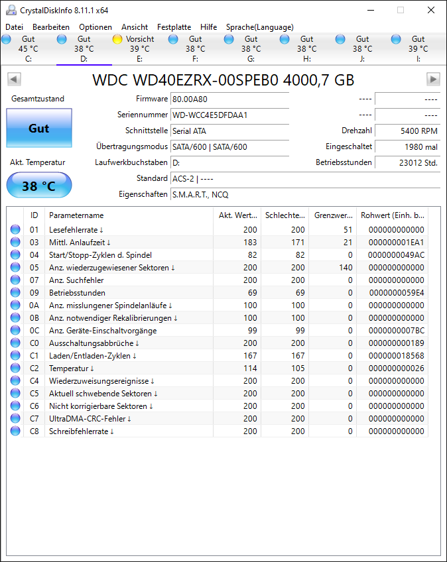
Task: Open the Sprache(Language) menu
Action: tap(260, 27)
